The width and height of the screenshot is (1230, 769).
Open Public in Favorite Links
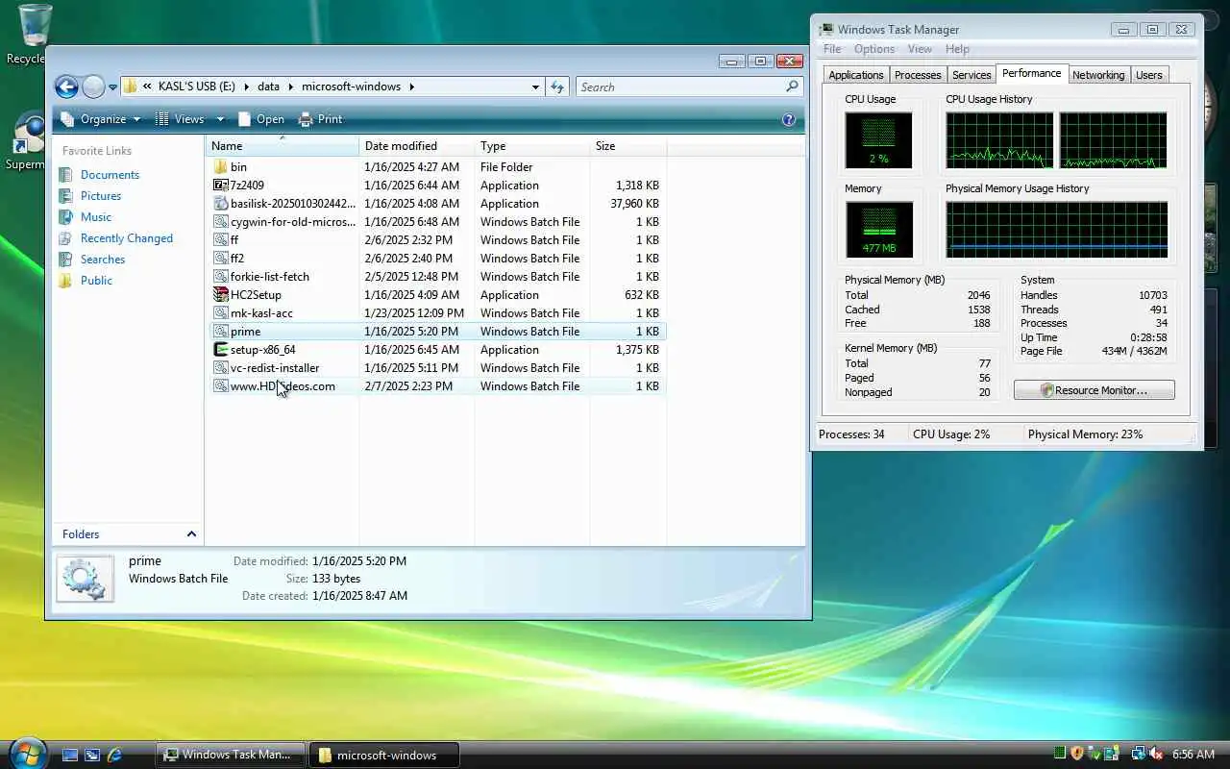96,281
